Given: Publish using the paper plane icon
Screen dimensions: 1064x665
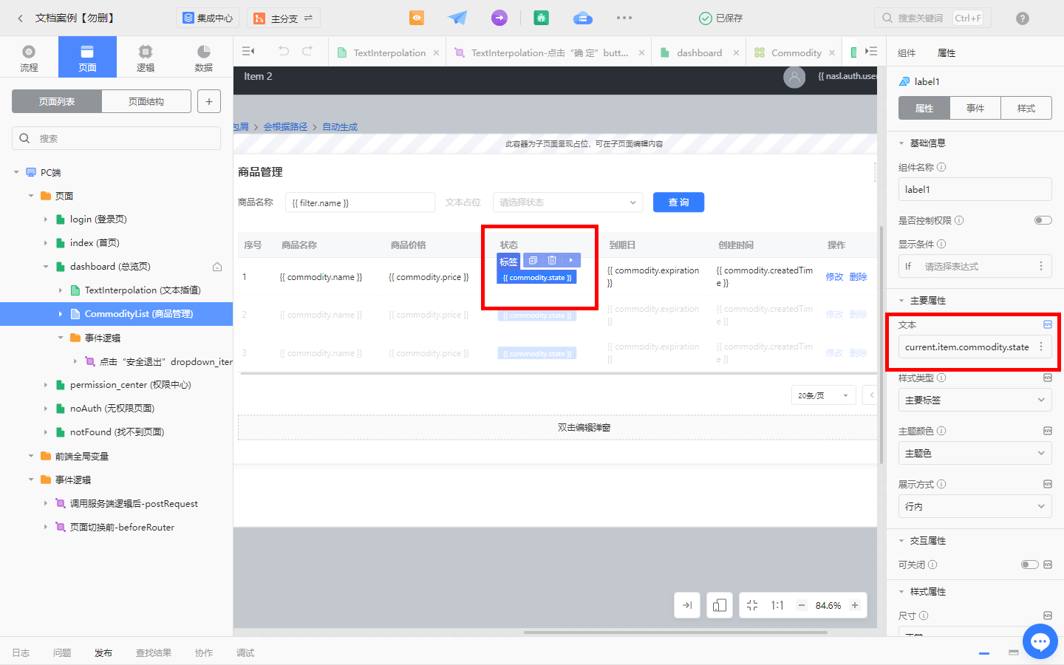Looking at the screenshot, I should tap(457, 16).
